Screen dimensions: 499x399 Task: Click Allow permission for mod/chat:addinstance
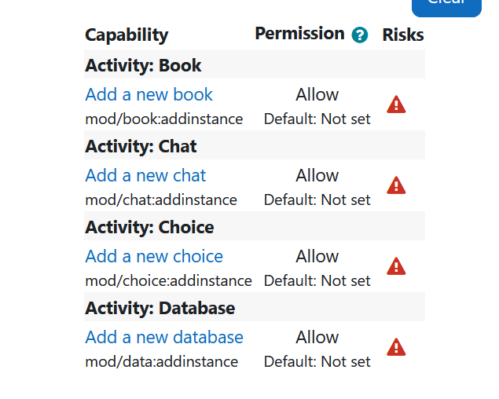317,175
